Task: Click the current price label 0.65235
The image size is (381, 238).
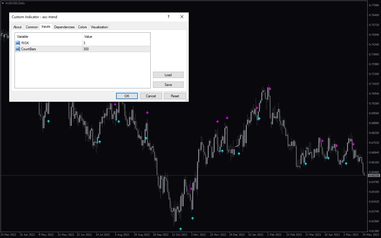Action: click(x=374, y=175)
